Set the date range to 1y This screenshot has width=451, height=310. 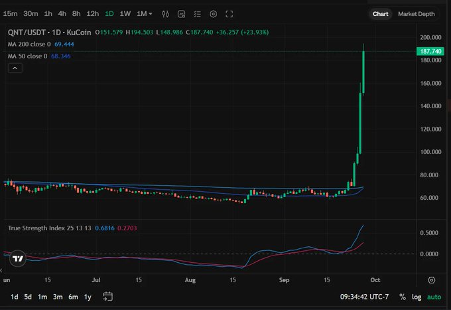88,297
